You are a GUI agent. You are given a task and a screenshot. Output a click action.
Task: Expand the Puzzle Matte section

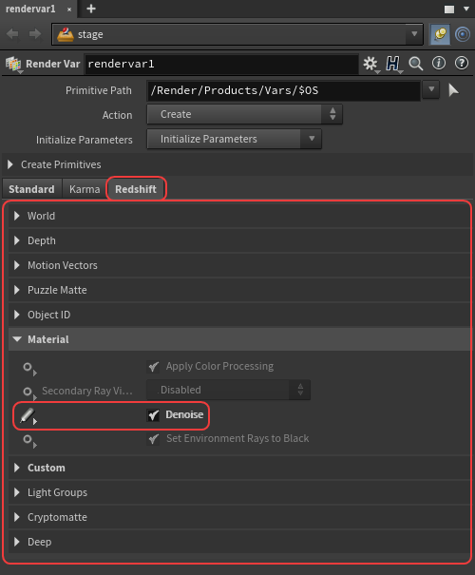pyautogui.click(x=239, y=290)
